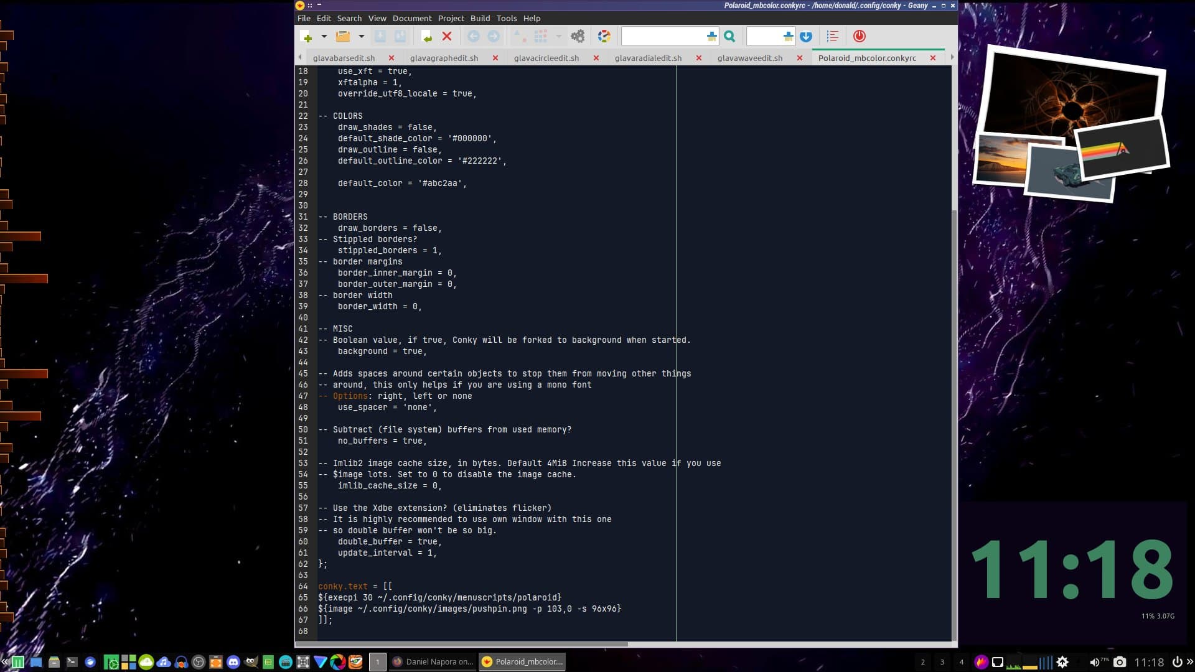Expand the New file template dropdown arrow

pos(324,37)
